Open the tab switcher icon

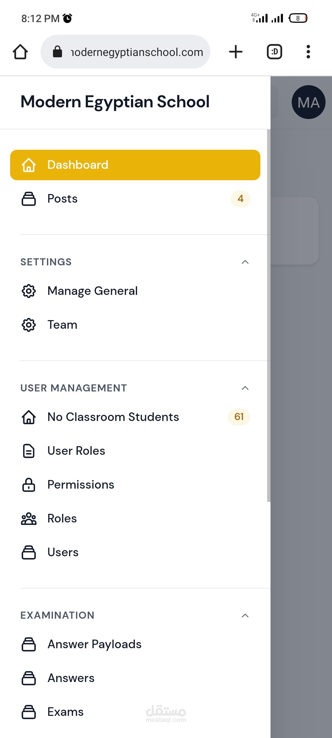[x=275, y=52]
